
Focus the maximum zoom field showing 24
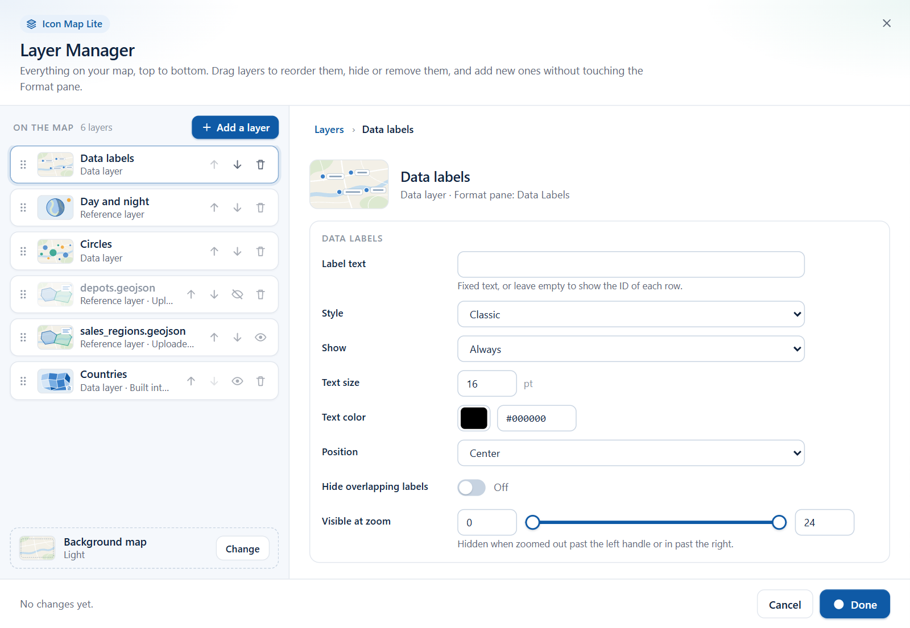pos(825,522)
